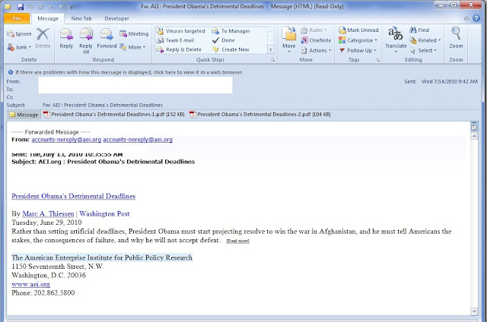Delete this message with the X icon
This screenshot has height=322, width=487.
[43, 39]
